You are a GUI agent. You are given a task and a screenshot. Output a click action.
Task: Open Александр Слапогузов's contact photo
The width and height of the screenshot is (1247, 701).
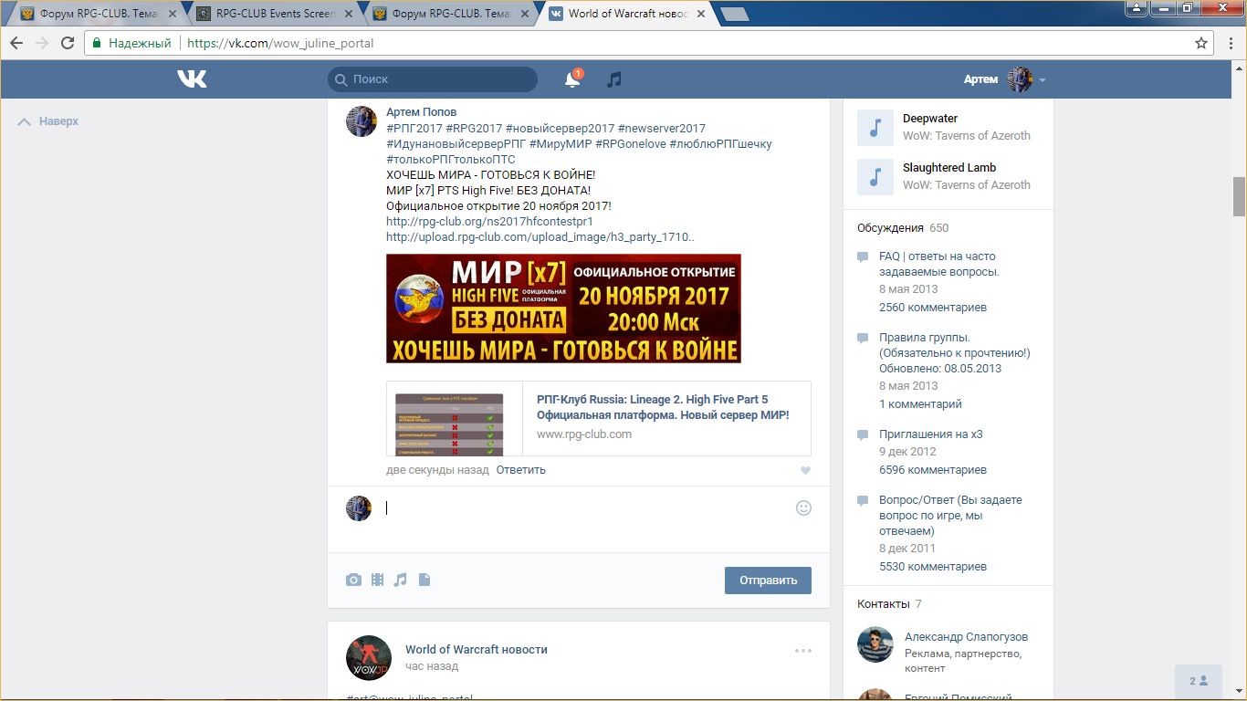pos(875,644)
